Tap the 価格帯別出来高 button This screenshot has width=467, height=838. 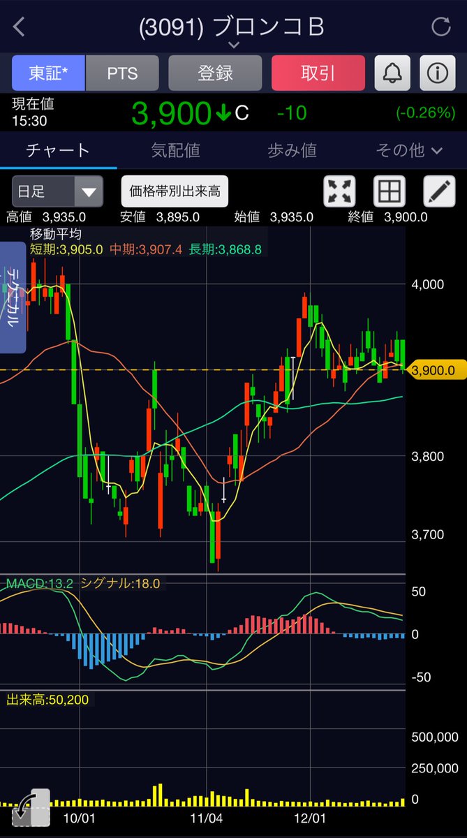[175, 191]
